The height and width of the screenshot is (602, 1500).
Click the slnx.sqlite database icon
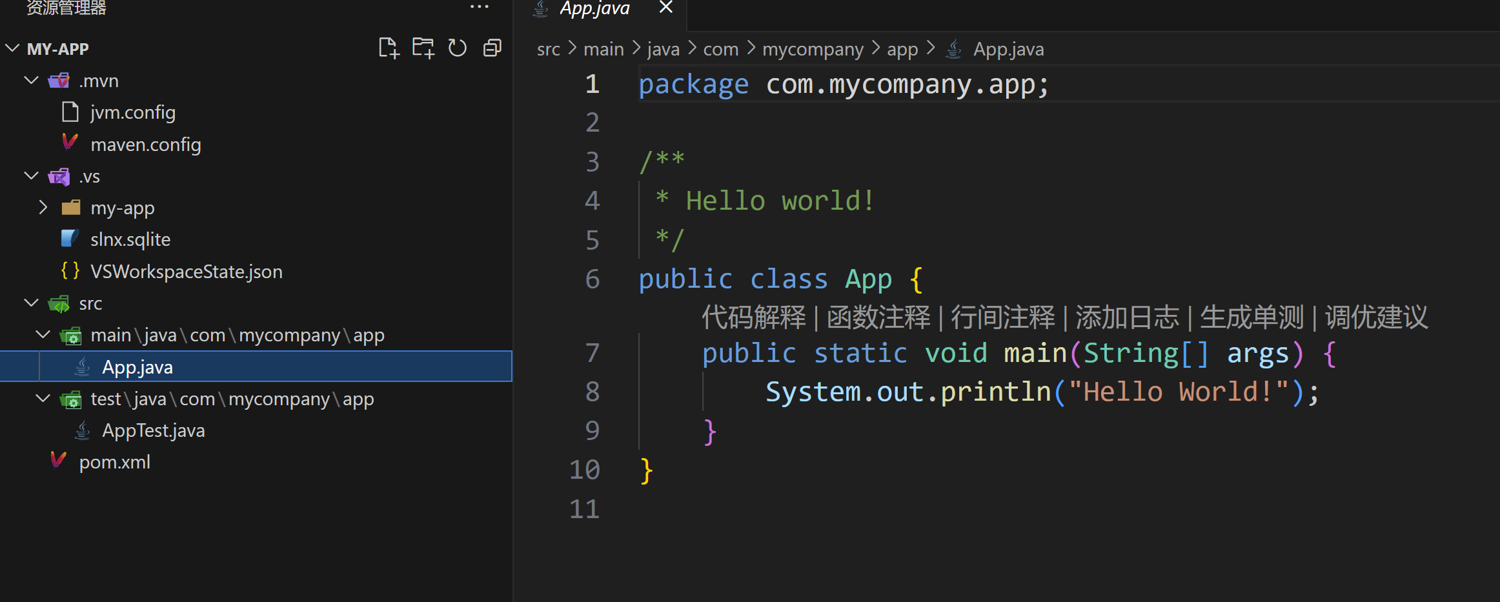point(70,239)
